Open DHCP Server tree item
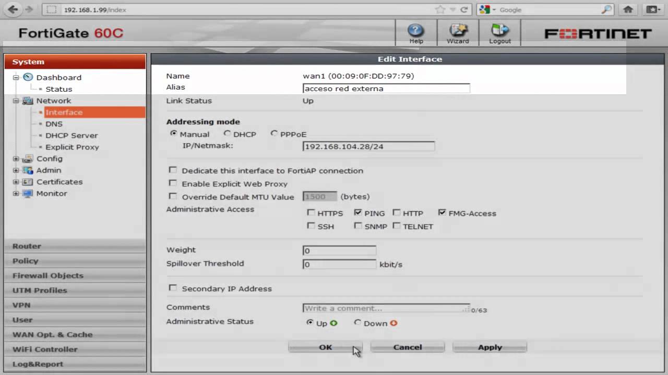Screen dimensions: 668x375 pyautogui.click(x=71, y=135)
